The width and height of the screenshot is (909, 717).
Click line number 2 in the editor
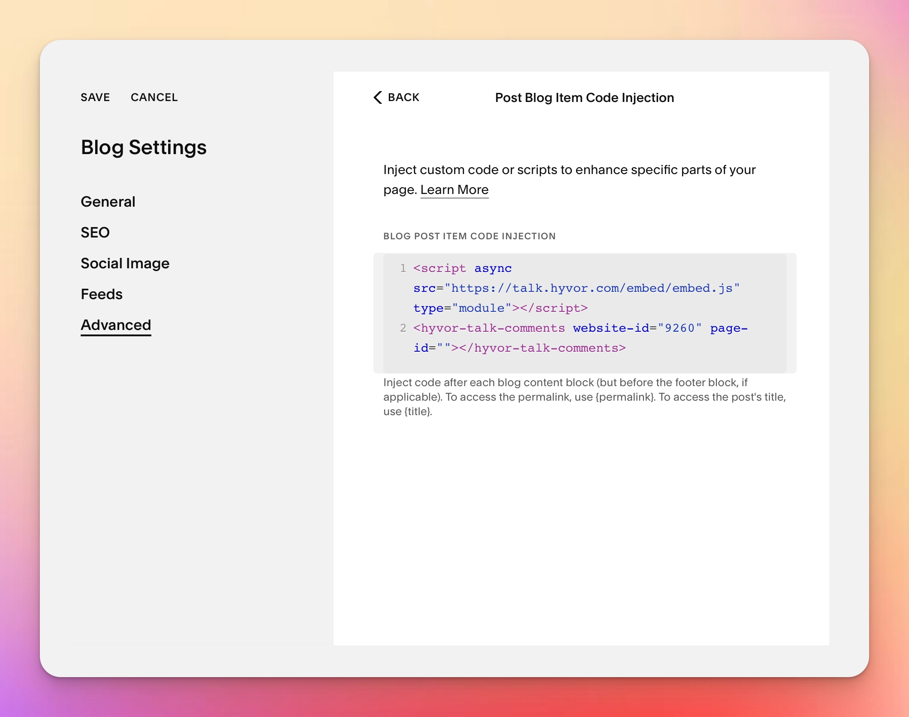tap(403, 328)
